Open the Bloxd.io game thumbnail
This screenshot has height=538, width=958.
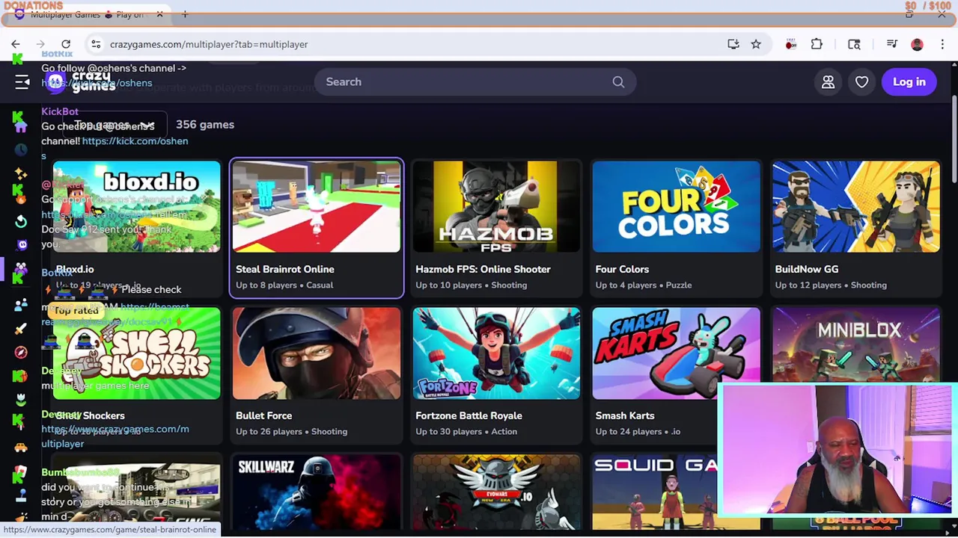(x=137, y=207)
